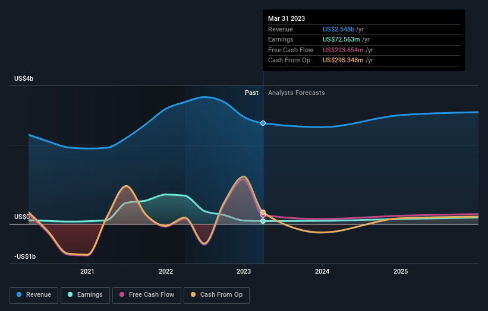Click the Cash From Op label in the tooltip
The width and height of the screenshot is (488, 311).
click(x=289, y=61)
